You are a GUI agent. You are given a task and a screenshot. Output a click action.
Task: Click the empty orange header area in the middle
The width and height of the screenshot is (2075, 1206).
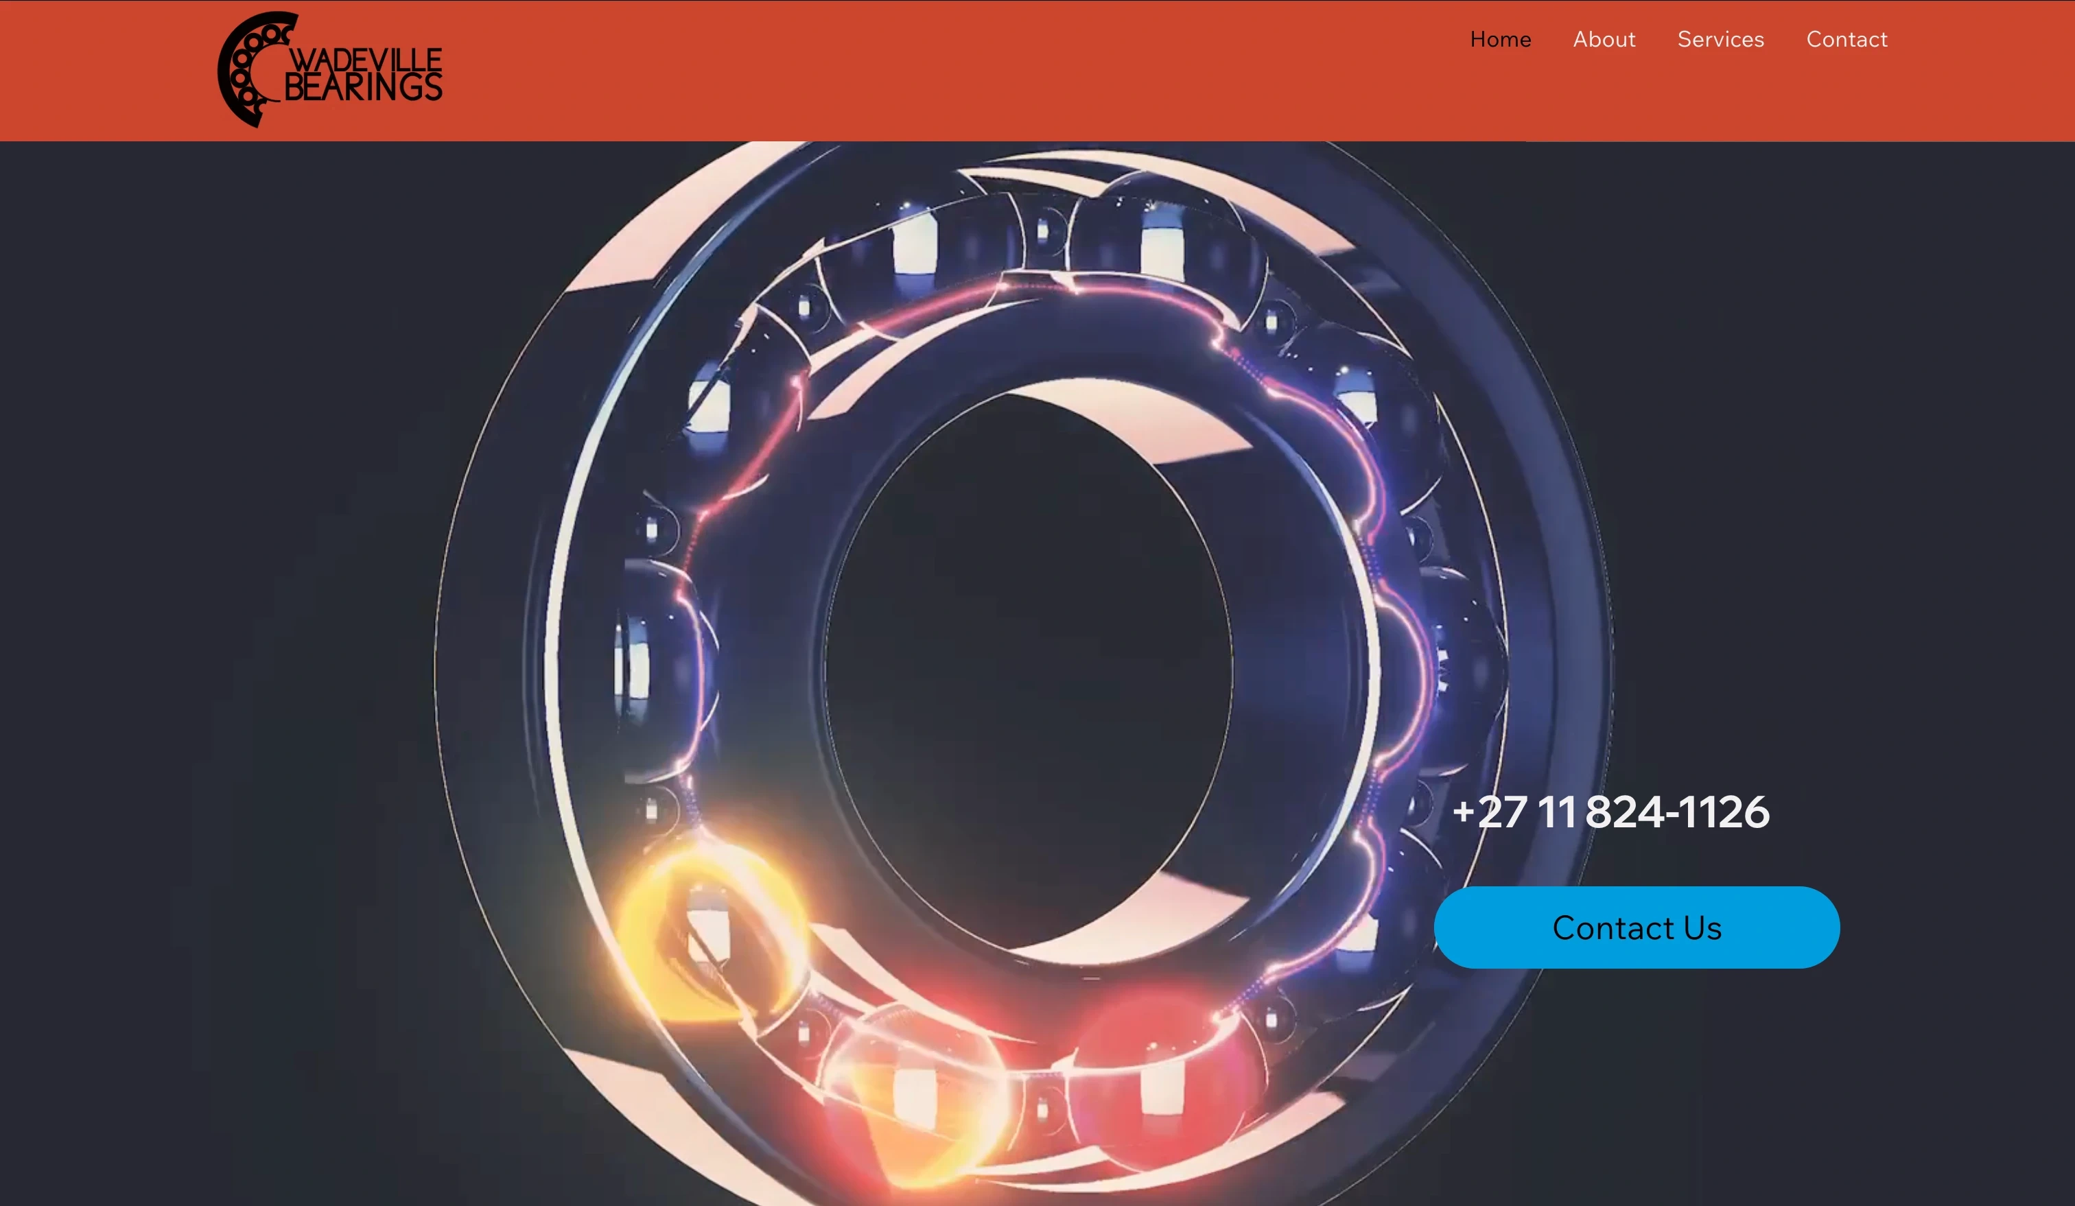pos(947,71)
